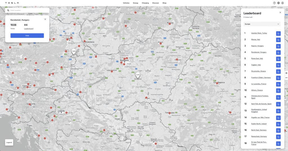Open Discover menu

click(156, 3)
